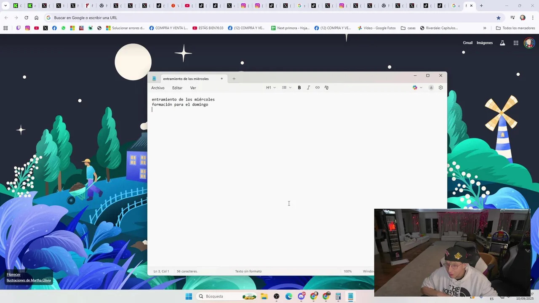Open the Gmail link
This screenshot has width=539, height=303.
coord(468,43)
